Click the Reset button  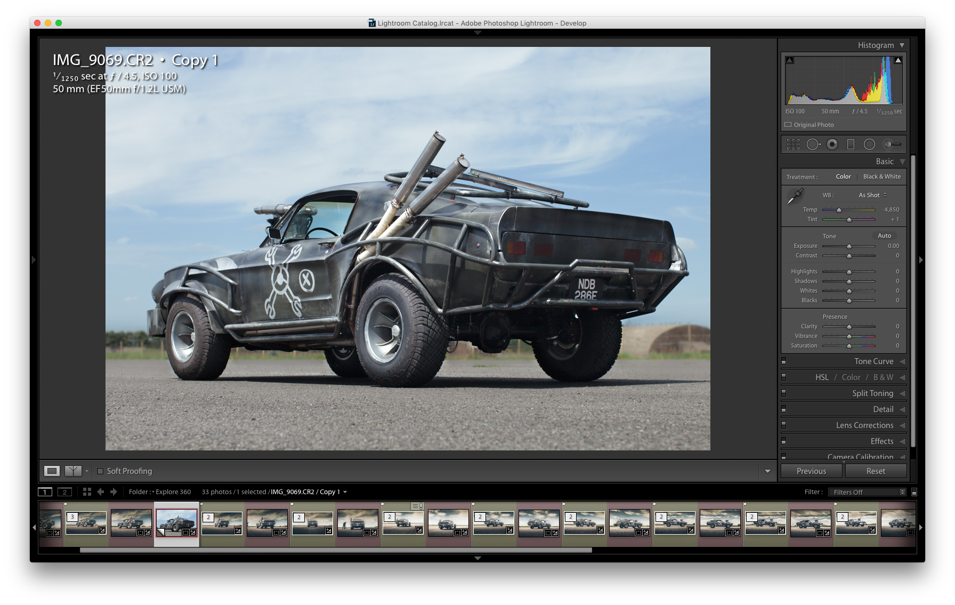coord(875,471)
